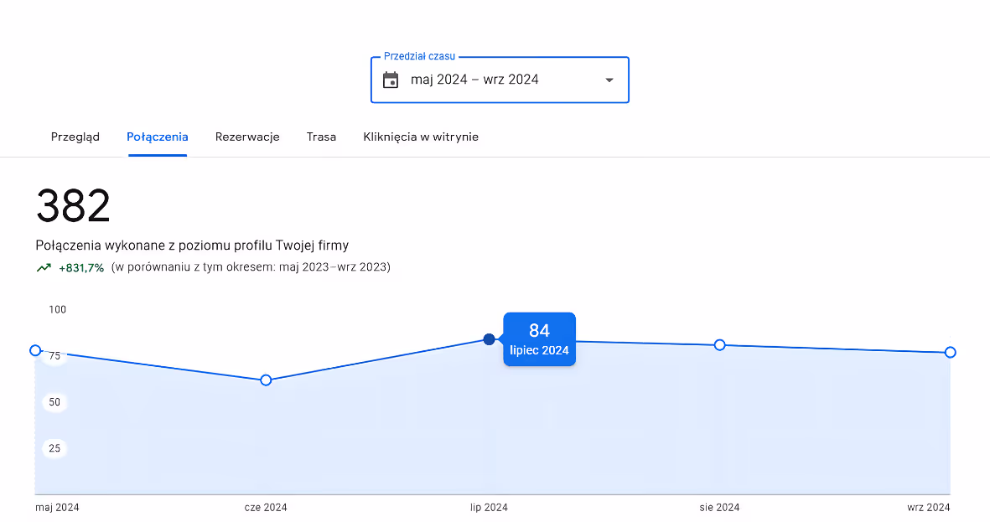Select the maj 2024 data point
The height and width of the screenshot is (522, 990).
(x=35, y=350)
